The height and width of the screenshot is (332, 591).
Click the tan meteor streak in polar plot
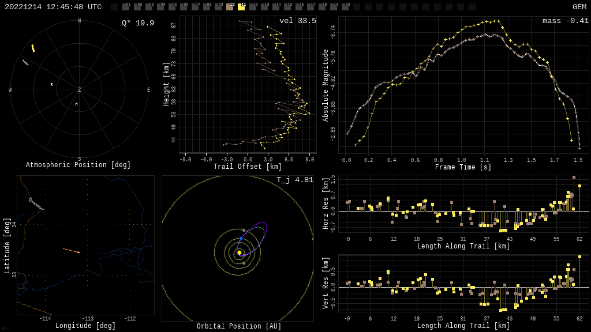point(25,62)
